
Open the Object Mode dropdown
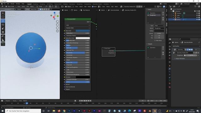point(11,6)
